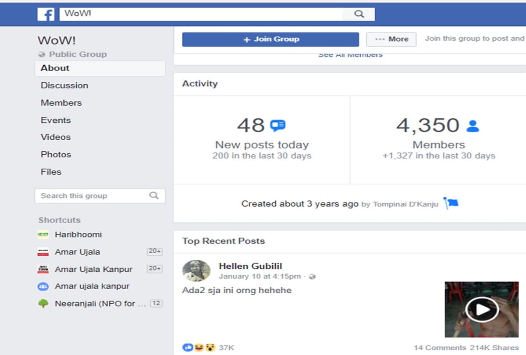Click the "Ada2 sja ini orng hehehe" post text
This screenshot has width=526, height=355.
237,290
